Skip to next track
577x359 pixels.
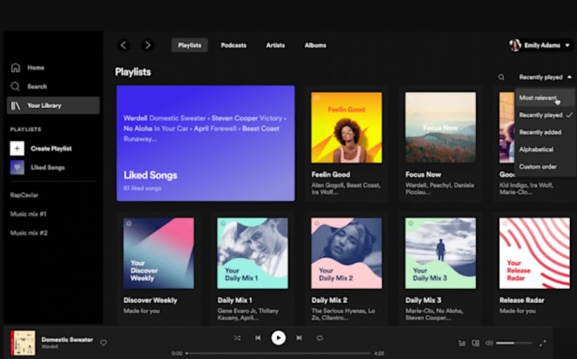coord(299,337)
